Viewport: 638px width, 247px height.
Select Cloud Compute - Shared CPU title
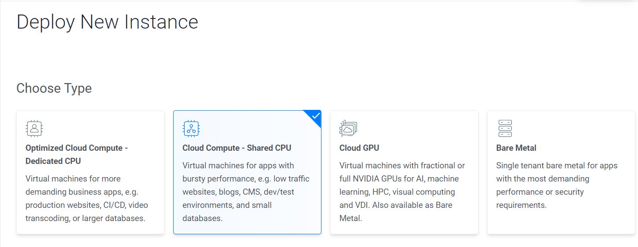pyautogui.click(x=237, y=148)
